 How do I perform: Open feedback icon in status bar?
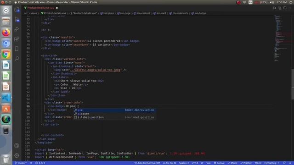(284, 163)
